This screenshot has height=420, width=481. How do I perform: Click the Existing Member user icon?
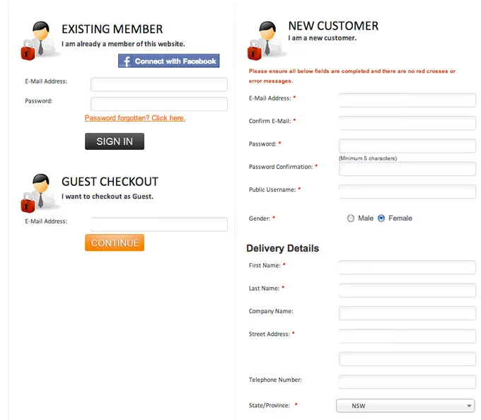pyautogui.click(x=36, y=40)
